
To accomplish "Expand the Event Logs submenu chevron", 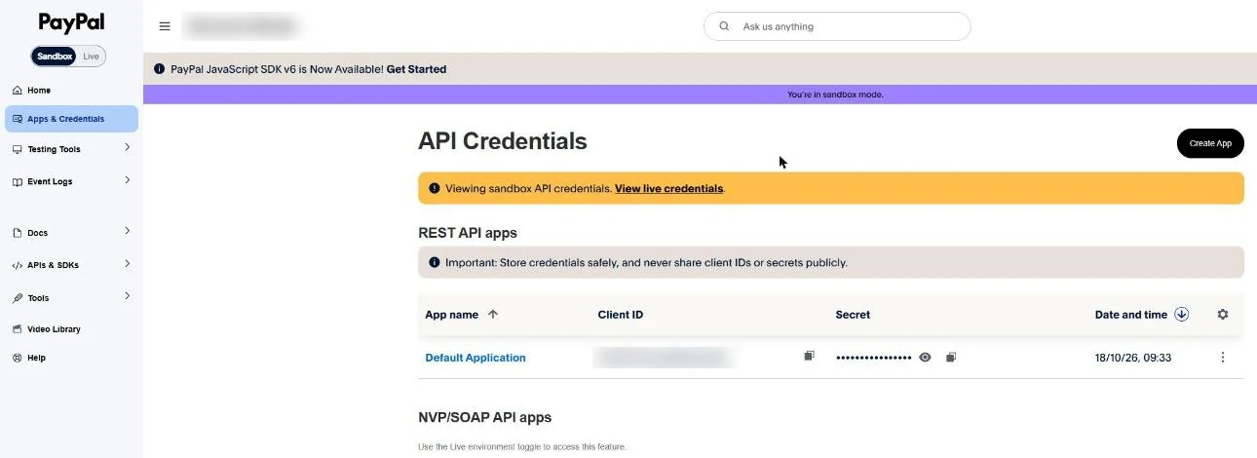I will point(128,180).
